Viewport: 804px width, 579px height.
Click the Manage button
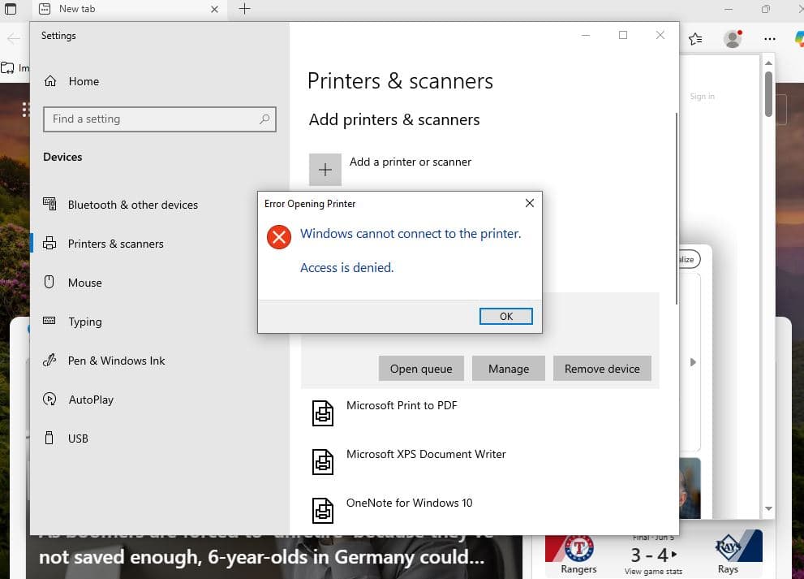(509, 369)
